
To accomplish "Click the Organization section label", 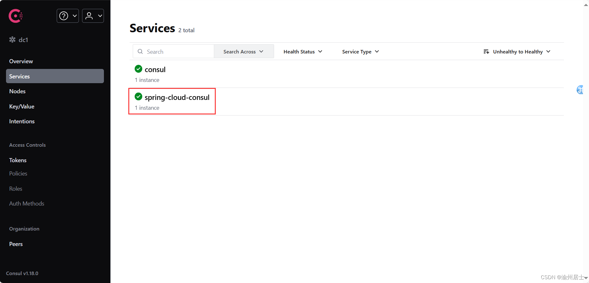I will pos(24,229).
